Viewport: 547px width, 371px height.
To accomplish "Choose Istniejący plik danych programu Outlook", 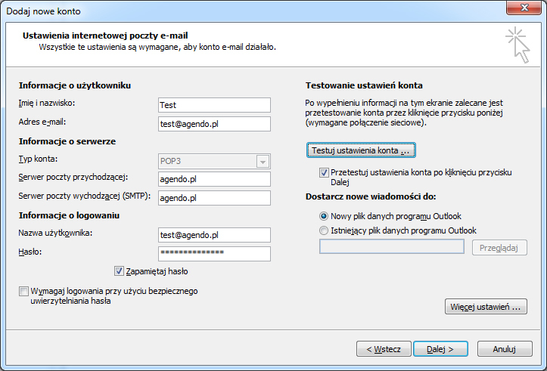I will tap(324, 230).
